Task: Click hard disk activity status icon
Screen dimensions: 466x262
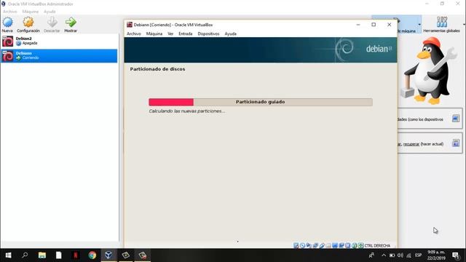Action: click(x=296, y=246)
